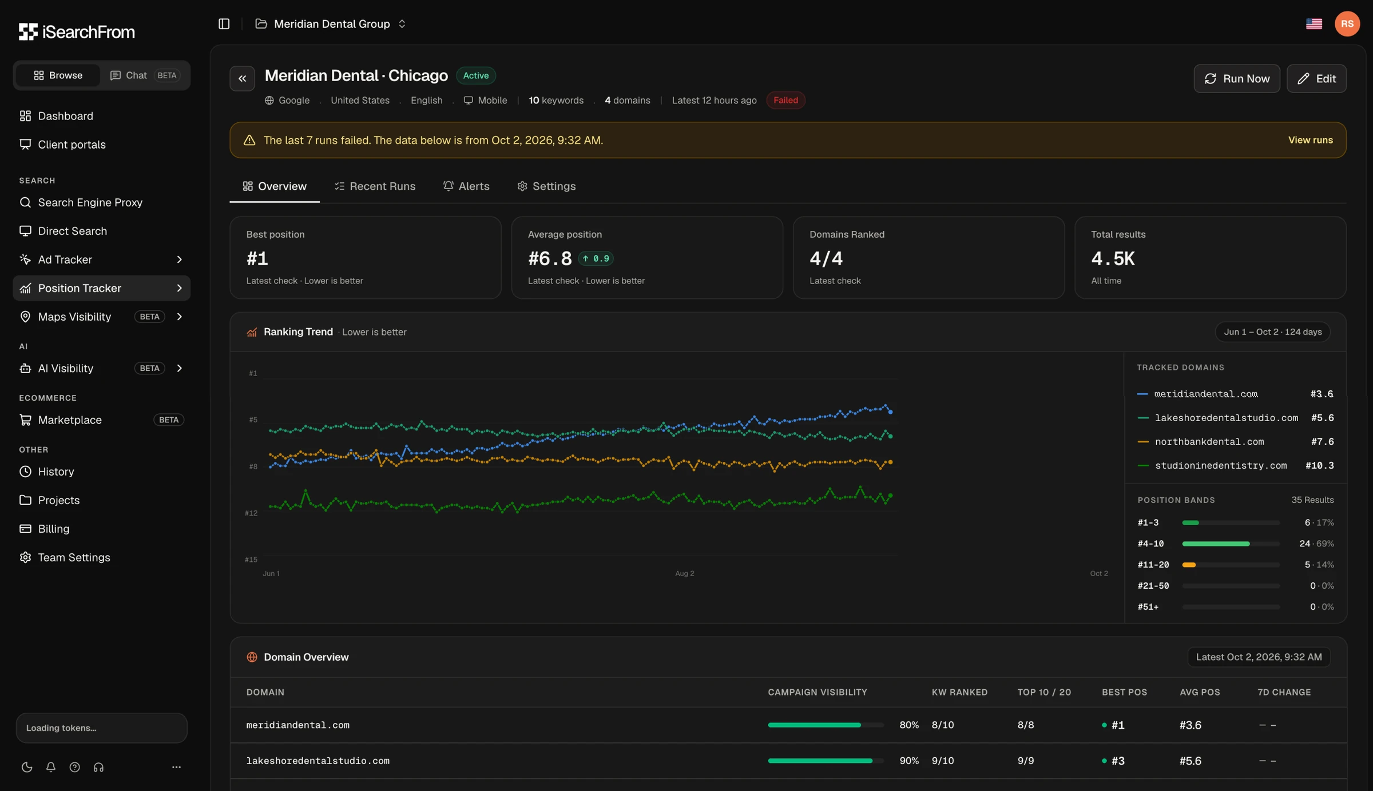
Task: Expand the Ad Tracker chevron
Action: [179, 259]
